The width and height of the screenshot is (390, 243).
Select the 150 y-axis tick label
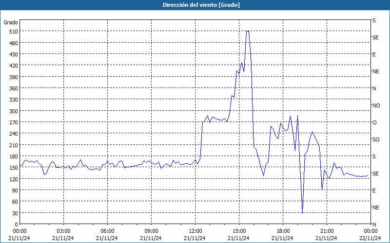click(14, 168)
